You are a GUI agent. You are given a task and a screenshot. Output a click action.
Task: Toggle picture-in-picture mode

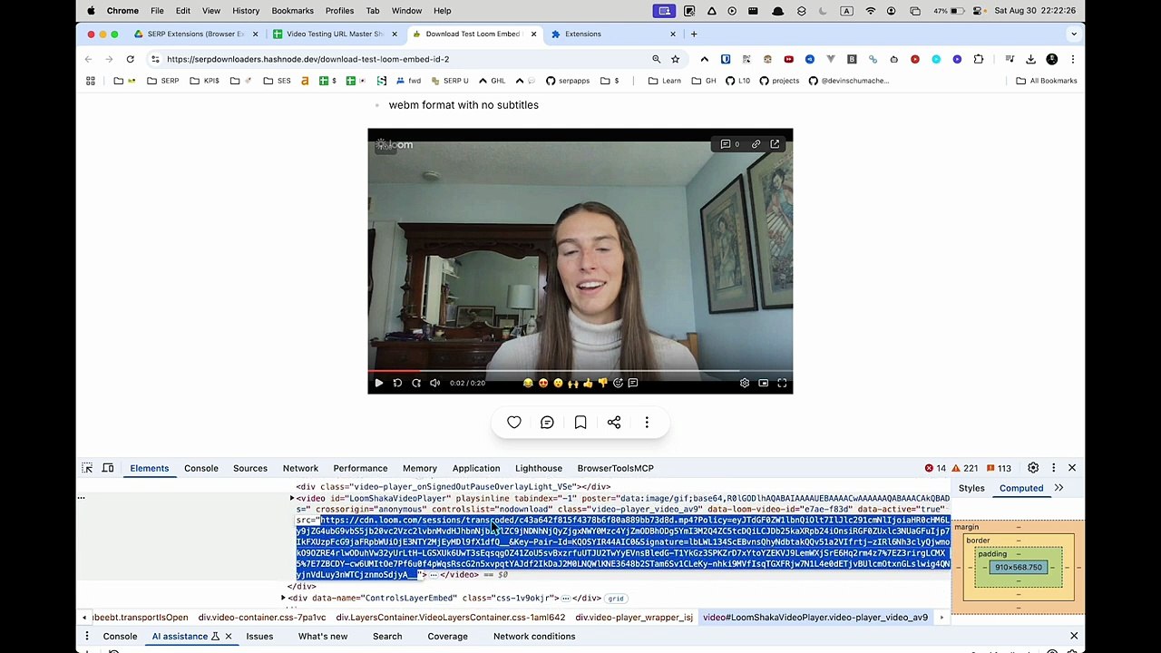click(764, 383)
